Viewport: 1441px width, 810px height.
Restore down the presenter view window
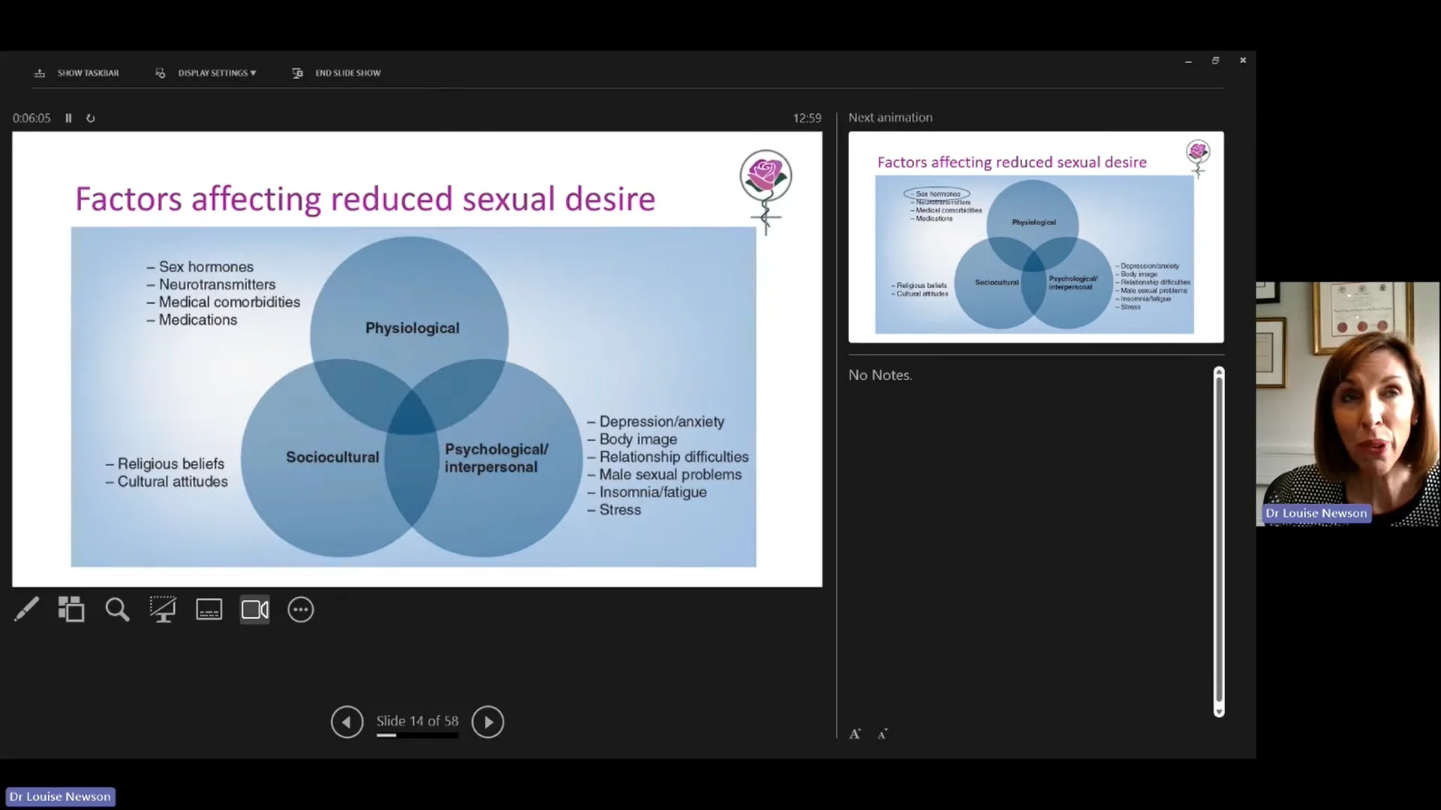coord(1215,61)
